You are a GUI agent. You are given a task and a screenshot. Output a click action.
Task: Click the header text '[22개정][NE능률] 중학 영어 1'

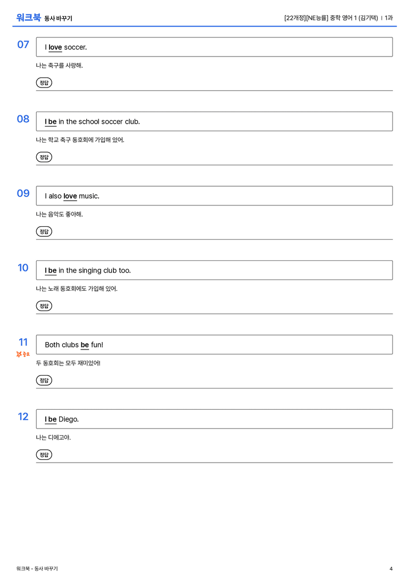point(321,18)
